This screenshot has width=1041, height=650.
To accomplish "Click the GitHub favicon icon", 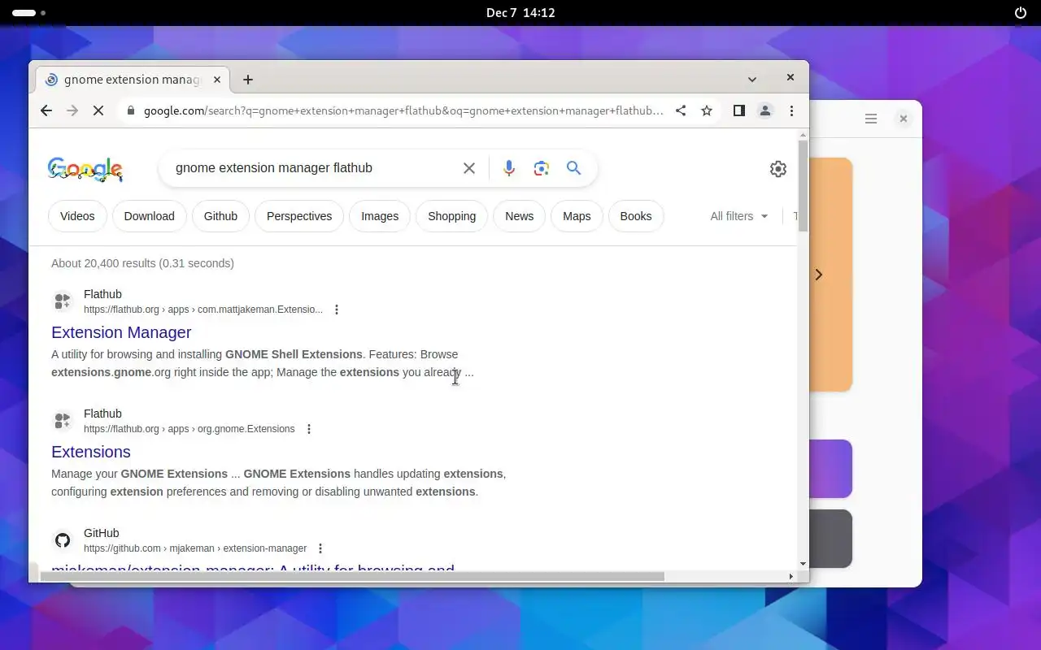I will [63, 540].
